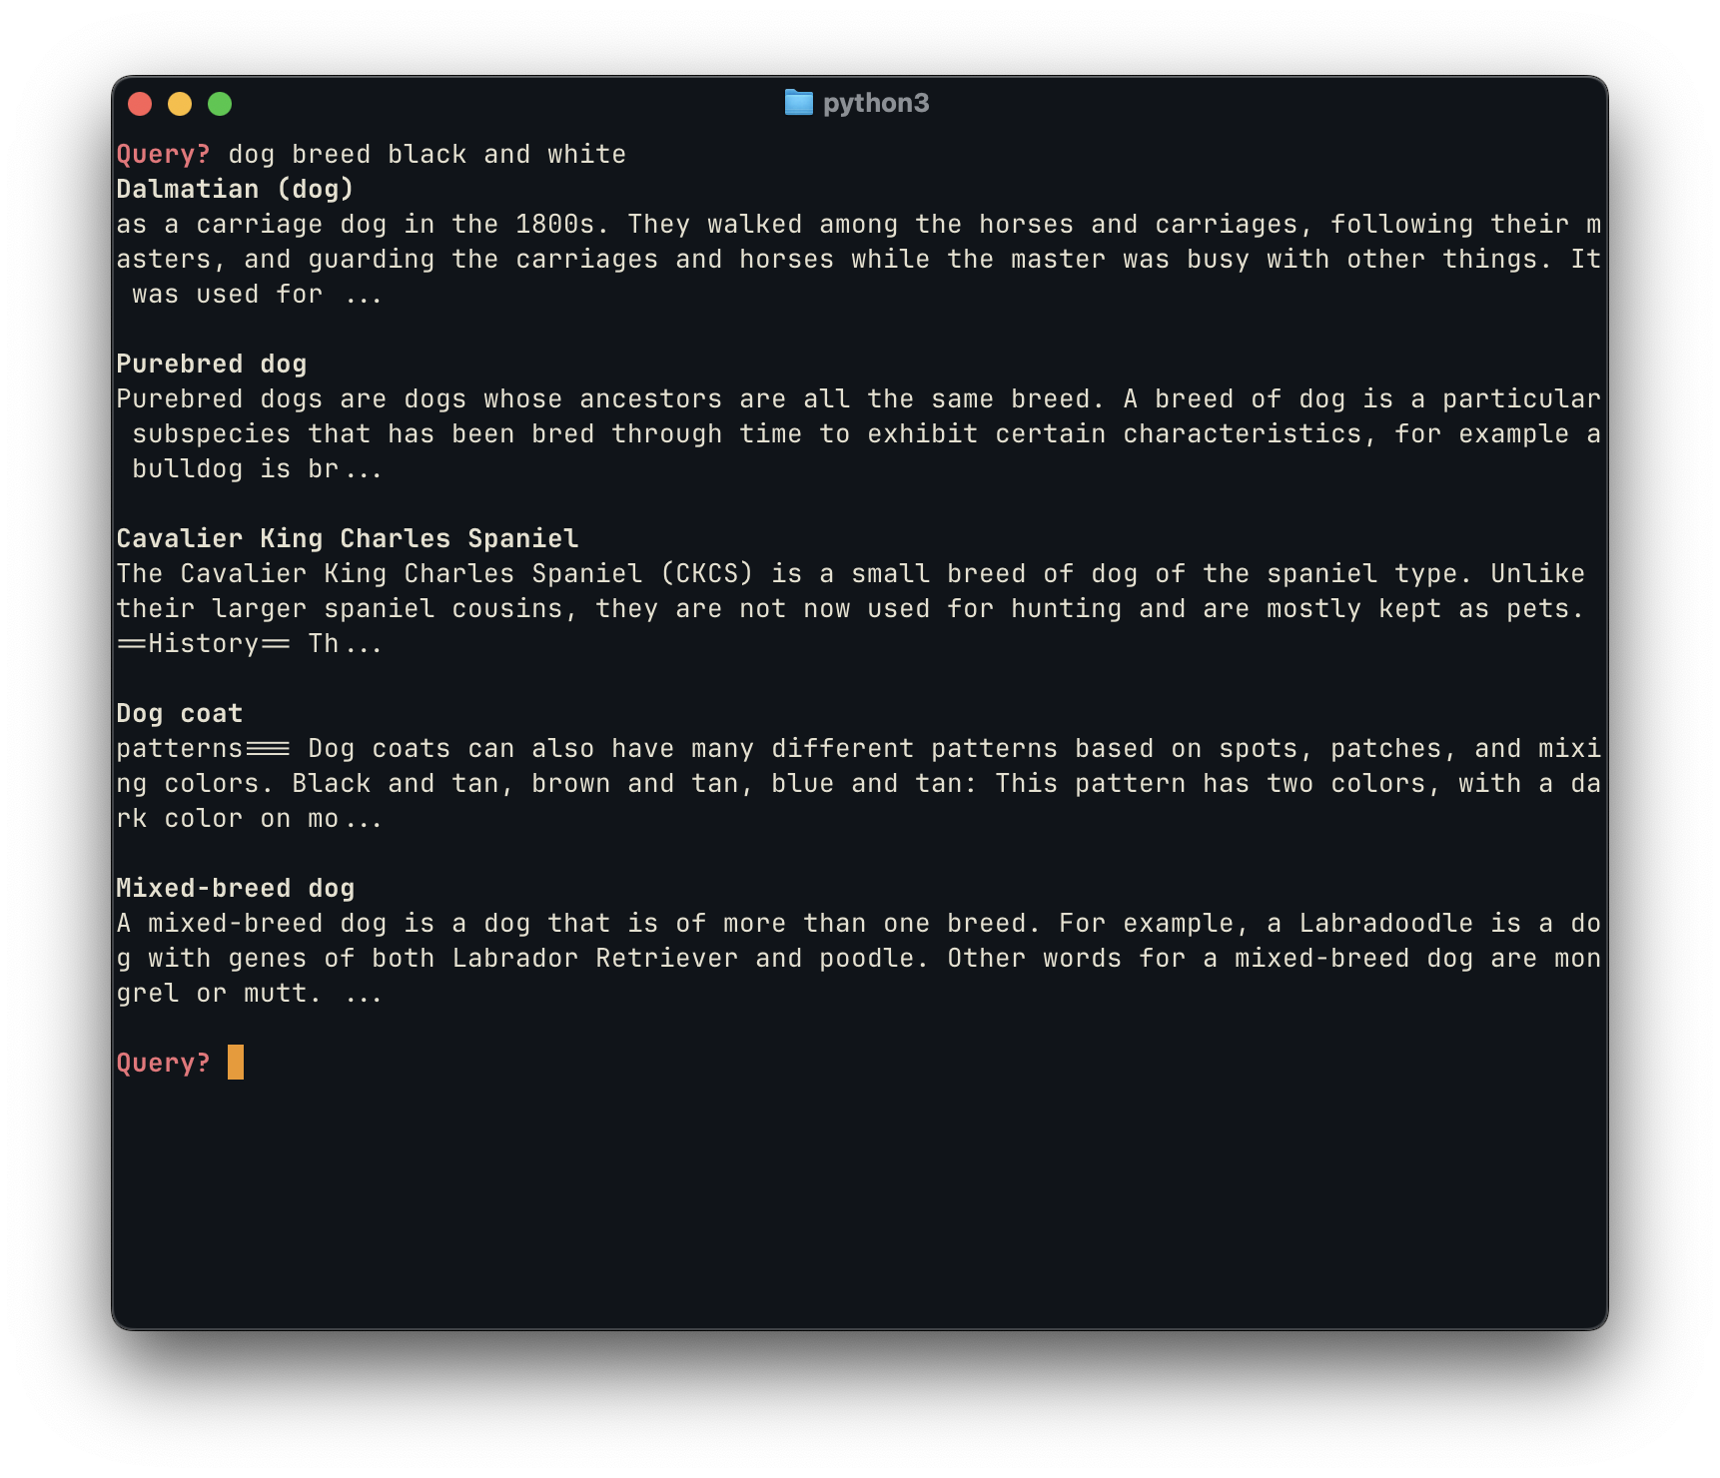The height and width of the screenshot is (1478, 1720).
Task: Click the "Cavalier King Charles Spaniel" heading
Action: (347, 538)
